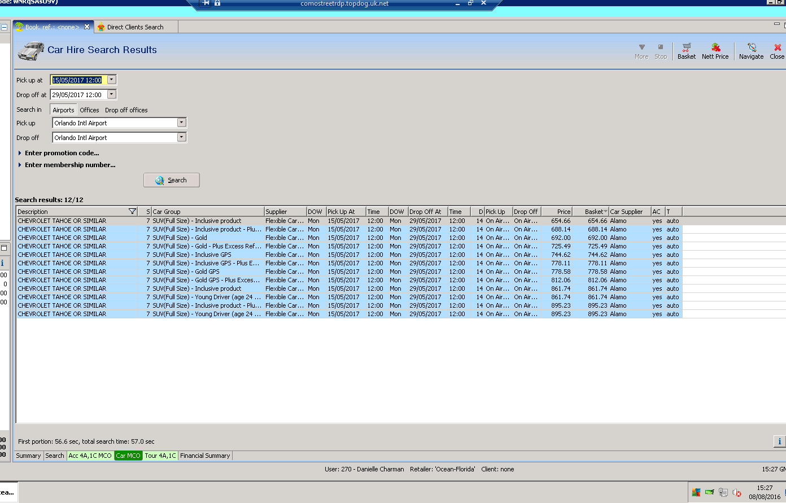Image resolution: width=786 pixels, height=503 pixels.
Task: Sort by the Pick Up At column header
Action: click(346, 212)
